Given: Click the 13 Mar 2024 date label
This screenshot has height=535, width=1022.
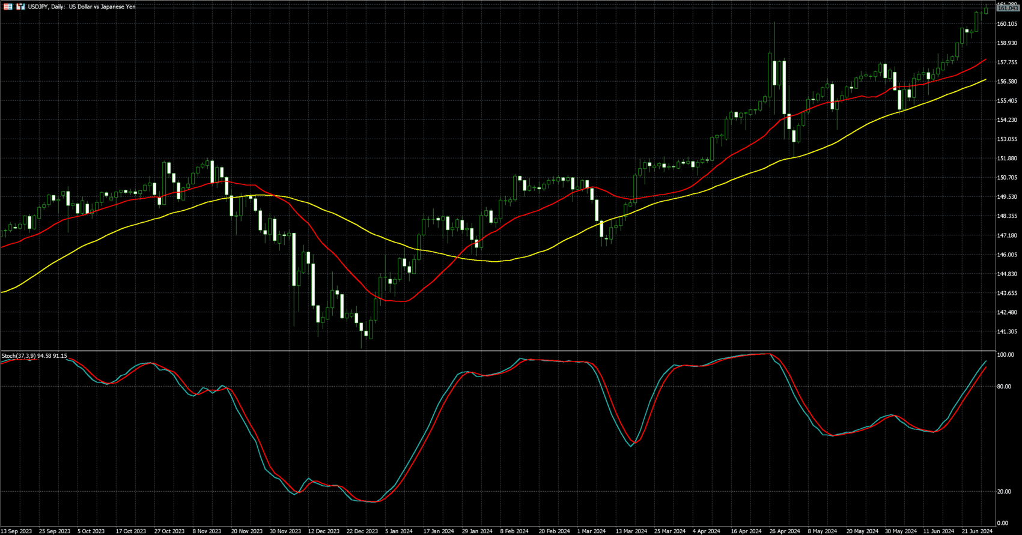Looking at the screenshot, I should click(x=631, y=531).
